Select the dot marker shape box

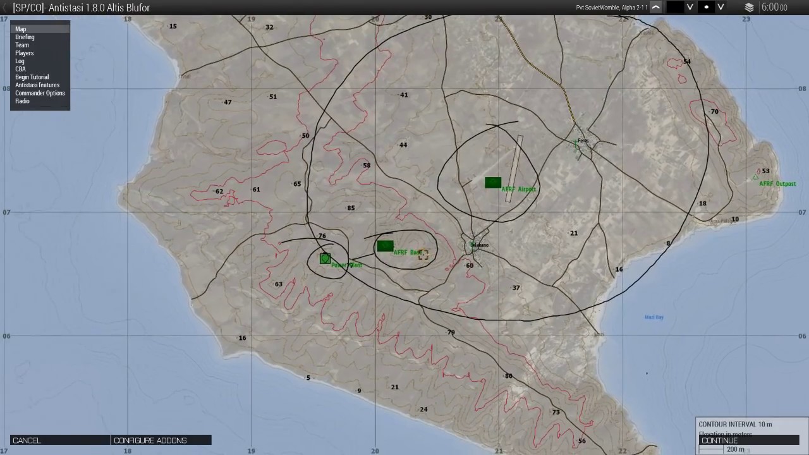point(706,7)
